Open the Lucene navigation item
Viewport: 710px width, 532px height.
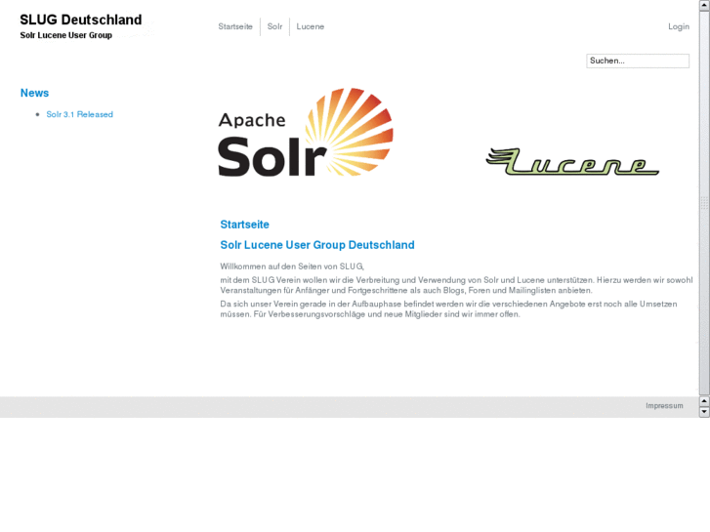click(x=311, y=26)
